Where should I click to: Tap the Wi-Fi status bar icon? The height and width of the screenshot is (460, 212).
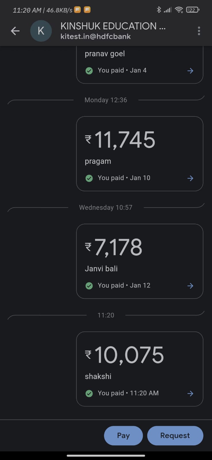[179, 10]
